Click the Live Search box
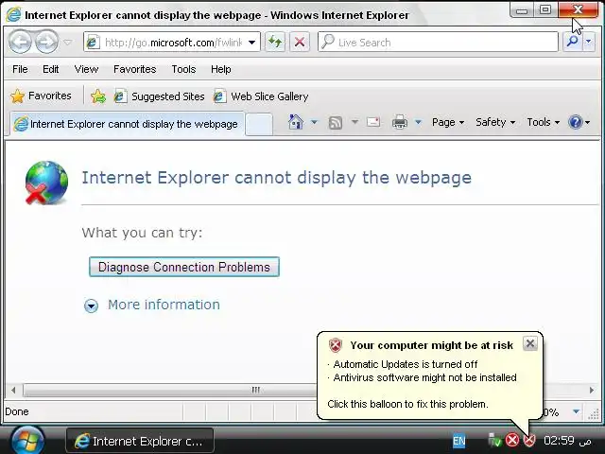Viewport: 605px width, 454px height. point(438,42)
